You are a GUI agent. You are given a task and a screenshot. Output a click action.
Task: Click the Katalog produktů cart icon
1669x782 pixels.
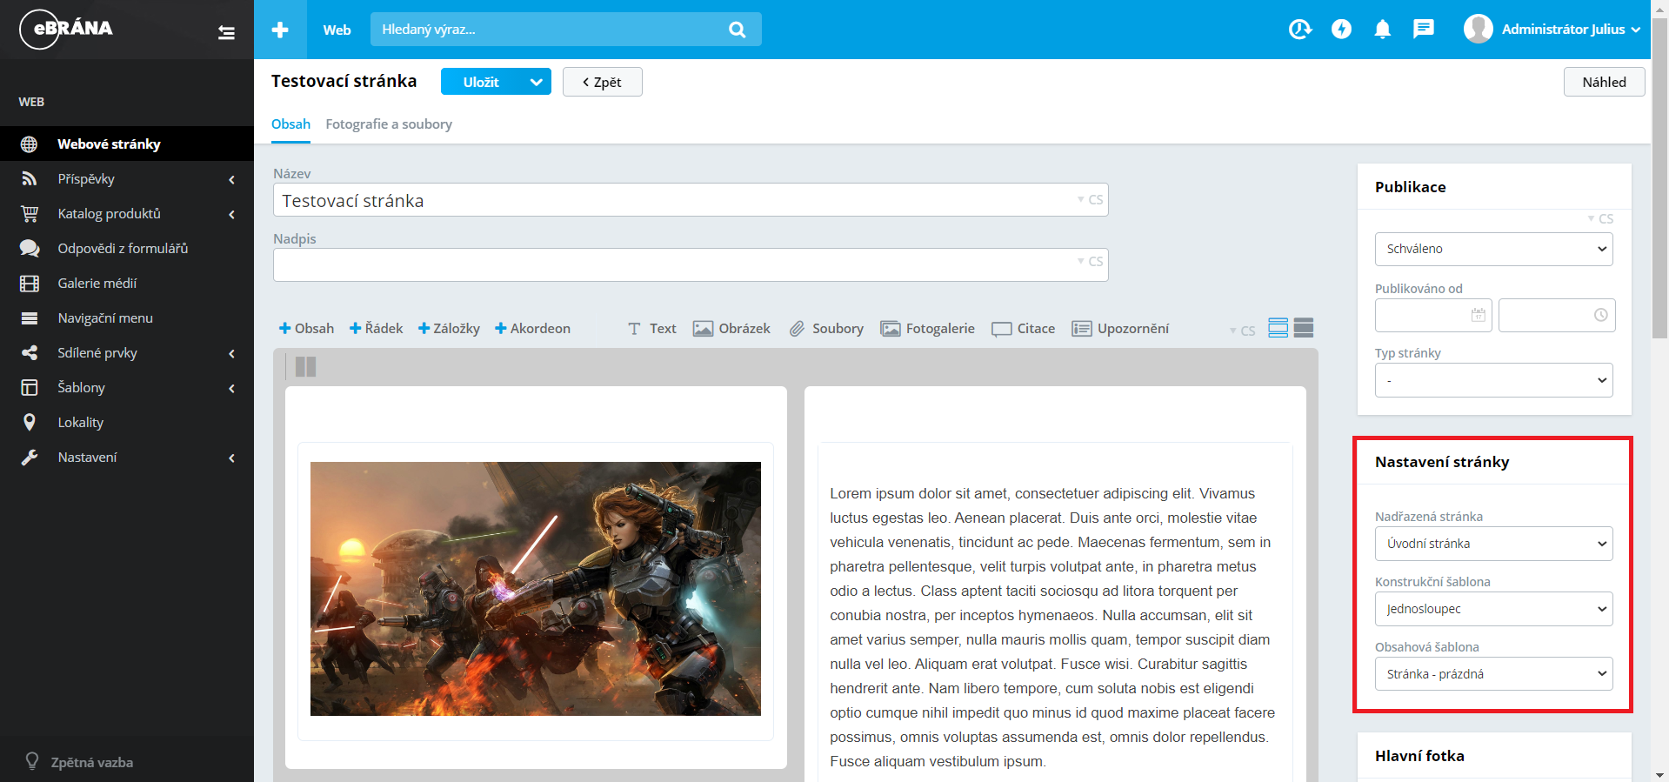[x=30, y=213]
